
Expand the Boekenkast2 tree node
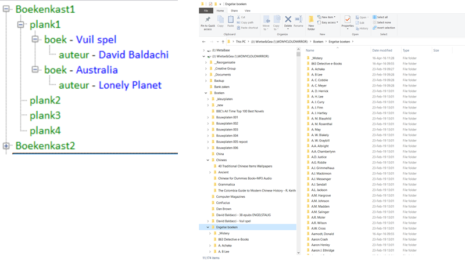pos(6,146)
